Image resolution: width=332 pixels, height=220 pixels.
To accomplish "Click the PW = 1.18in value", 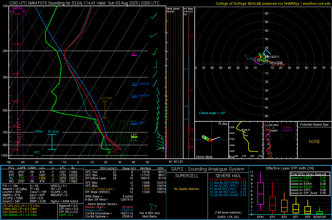I will point(10,186).
